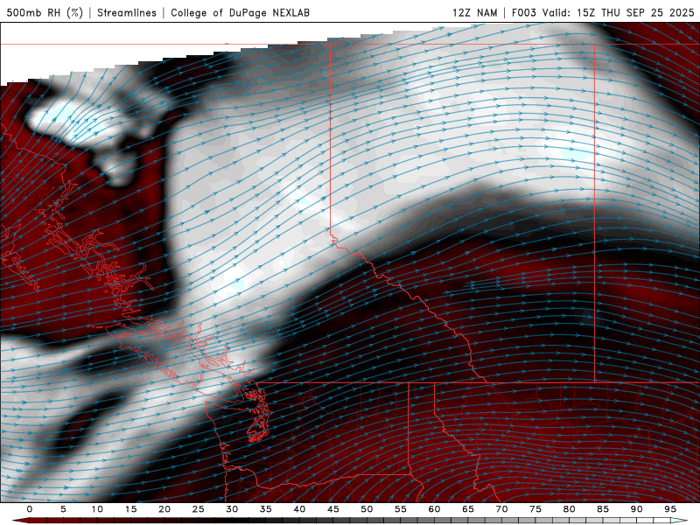Click the colorbar label "95"
Viewport: 700px width, 525px height.
pos(670,509)
